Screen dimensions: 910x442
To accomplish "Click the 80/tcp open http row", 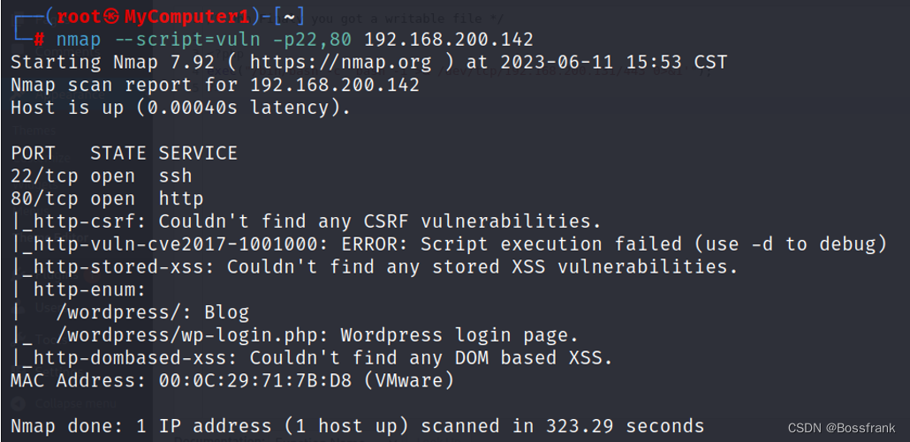I will pyautogui.click(x=107, y=199).
